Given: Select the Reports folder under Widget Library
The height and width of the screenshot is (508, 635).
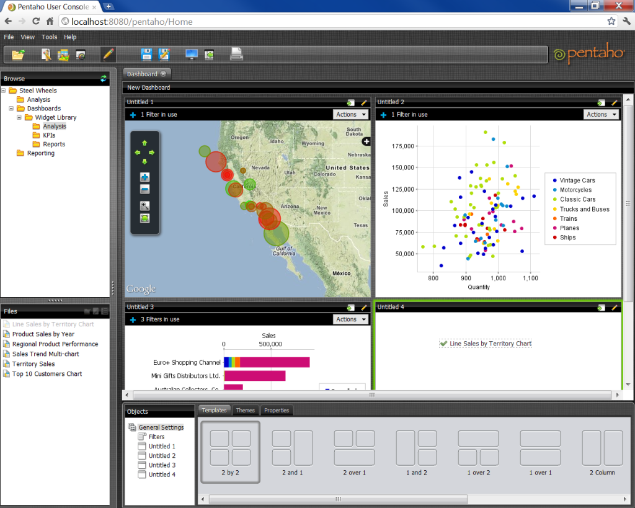Looking at the screenshot, I should click(54, 145).
